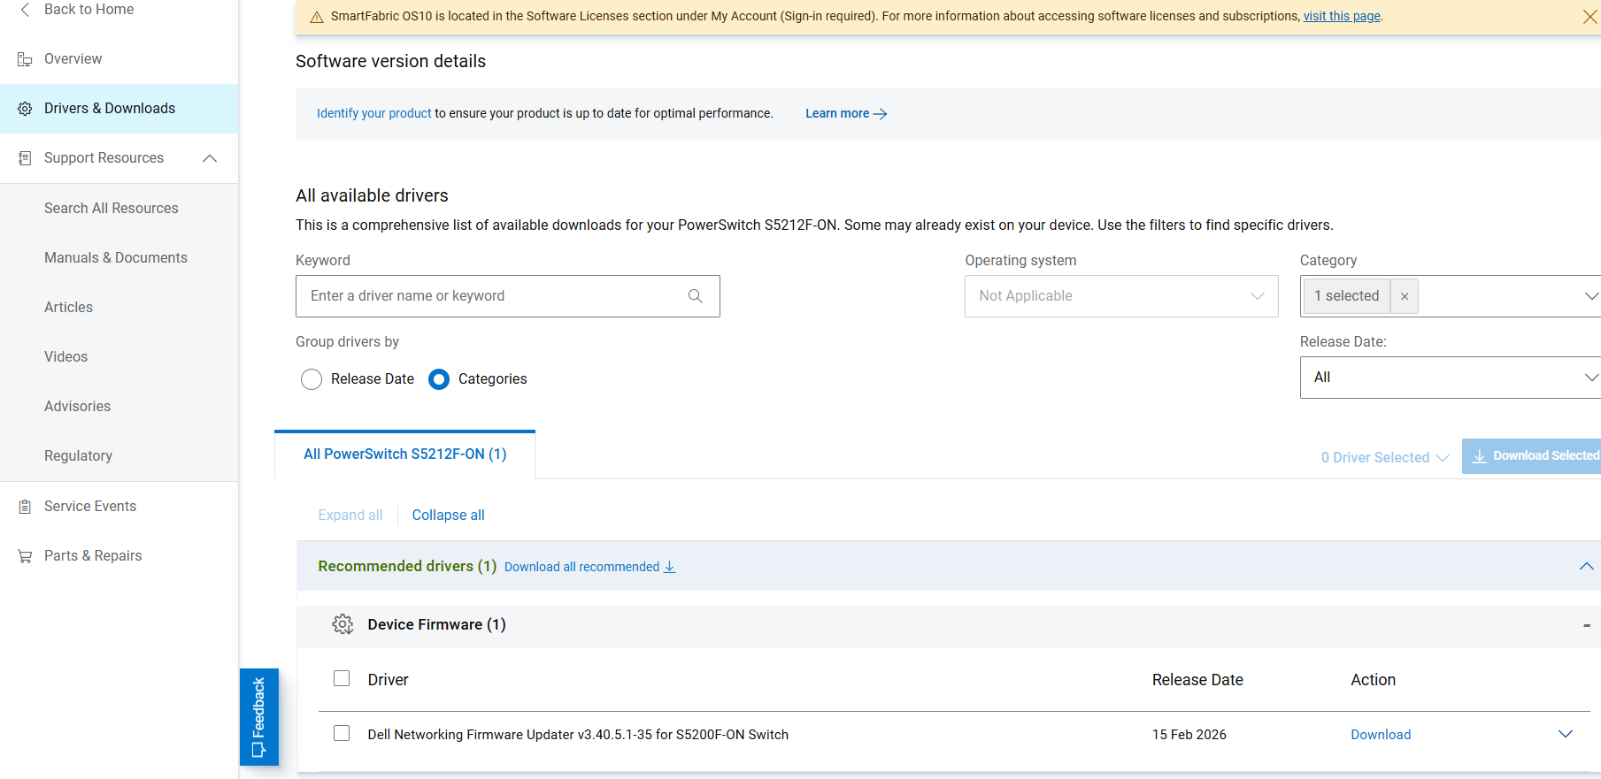The height and width of the screenshot is (779, 1601).
Task: Click the Driver column header
Action: (x=388, y=680)
